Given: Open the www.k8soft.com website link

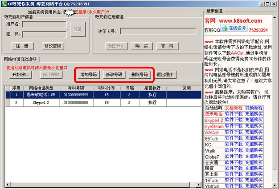Looking at the screenshot, I should 240,21.
